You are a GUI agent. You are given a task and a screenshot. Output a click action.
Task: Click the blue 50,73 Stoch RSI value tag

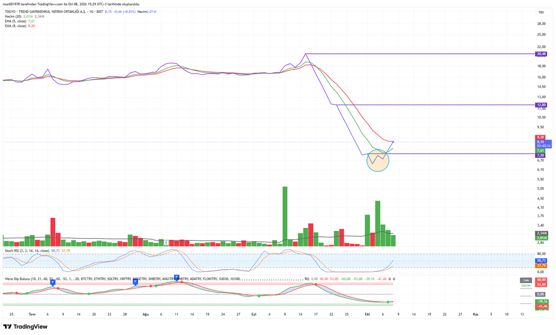pos(541,261)
